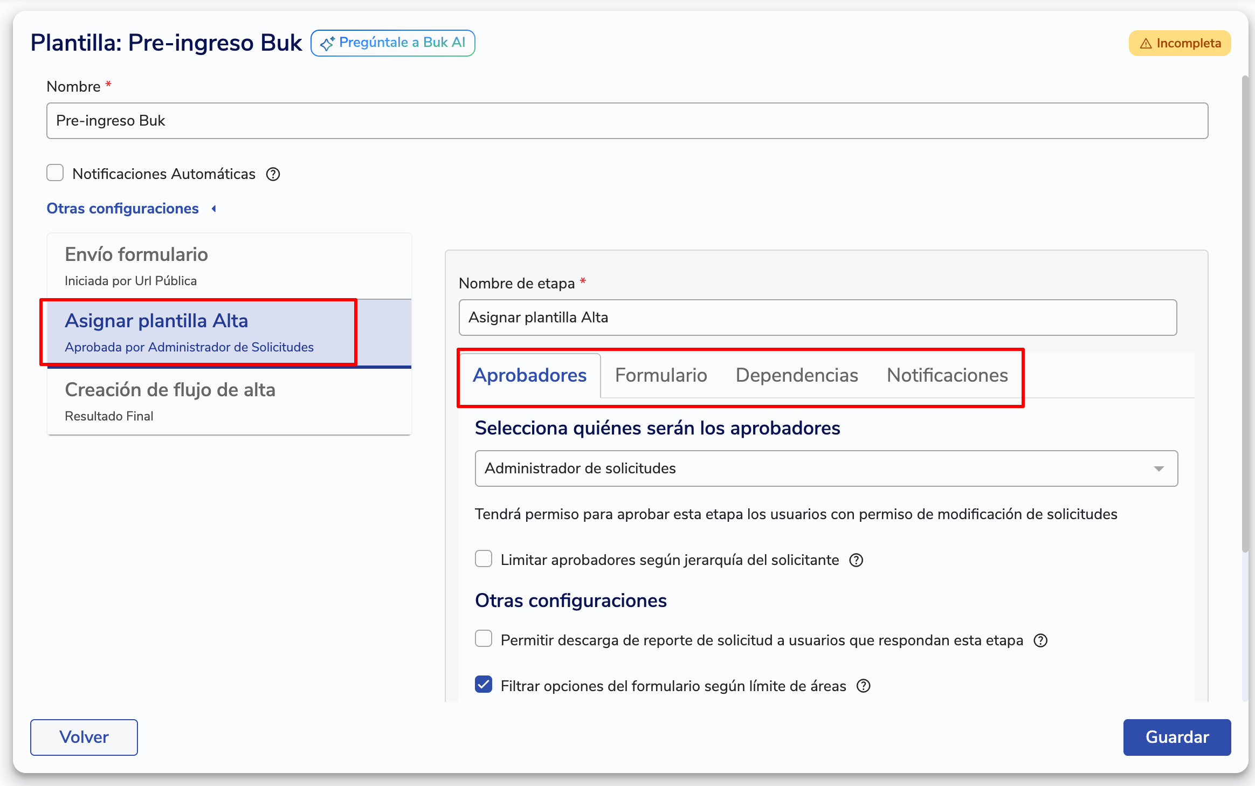Click the Buk AI sparkle icon
The width and height of the screenshot is (1255, 786).
327,43
